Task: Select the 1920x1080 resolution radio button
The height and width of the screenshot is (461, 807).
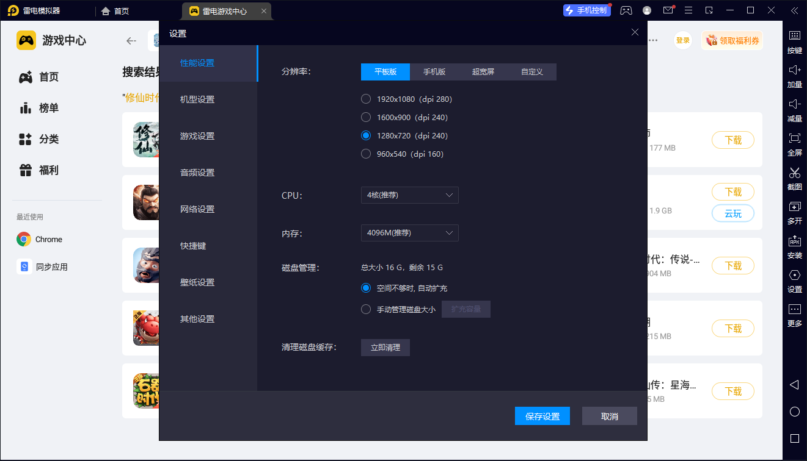Action: 366,98
